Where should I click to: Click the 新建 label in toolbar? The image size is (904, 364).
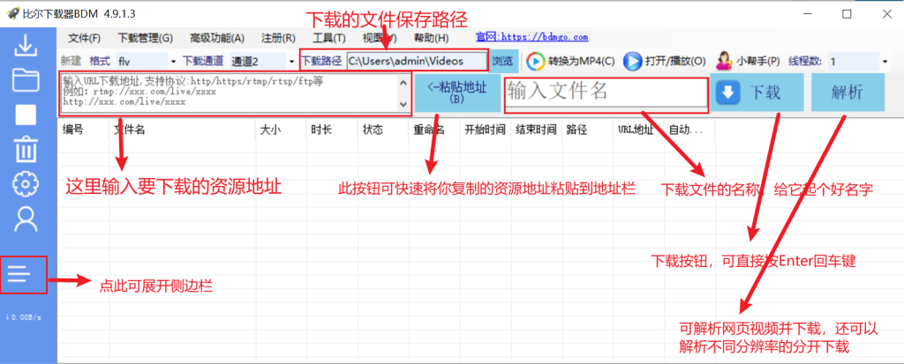[71, 61]
